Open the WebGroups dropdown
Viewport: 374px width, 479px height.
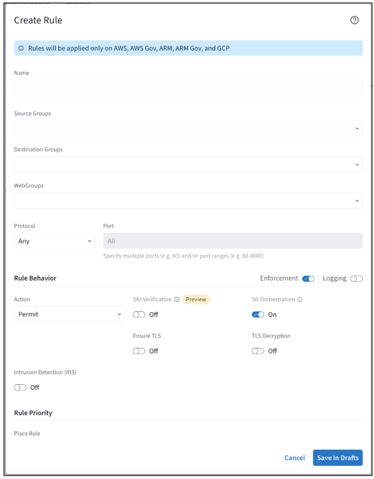click(188, 201)
